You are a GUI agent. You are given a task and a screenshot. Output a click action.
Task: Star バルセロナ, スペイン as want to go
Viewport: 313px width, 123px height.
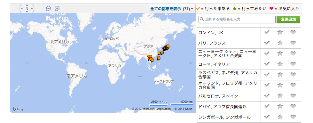pos(280,96)
